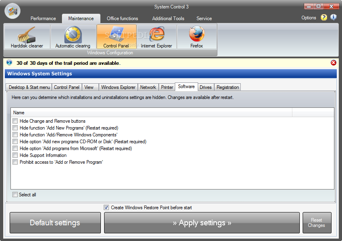This screenshot has width=342, height=241.
Task: Open the Windows Explorer settings tab
Action: click(118, 87)
